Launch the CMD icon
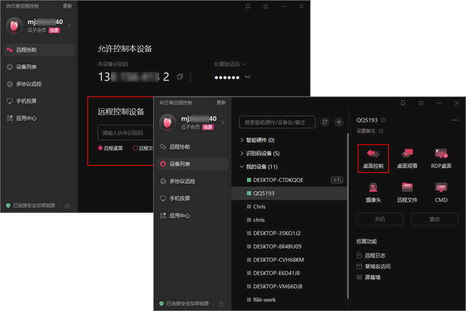Screen dimensions: 466x311 tap(441, 192)
